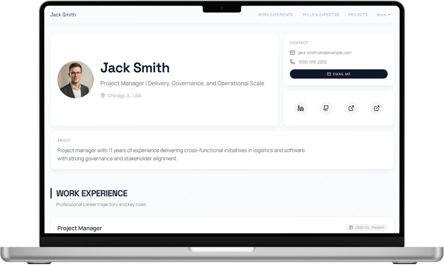Screen dimensions: 444x265
Task: Click the ABOUT section label
Action: coord(64,140)
